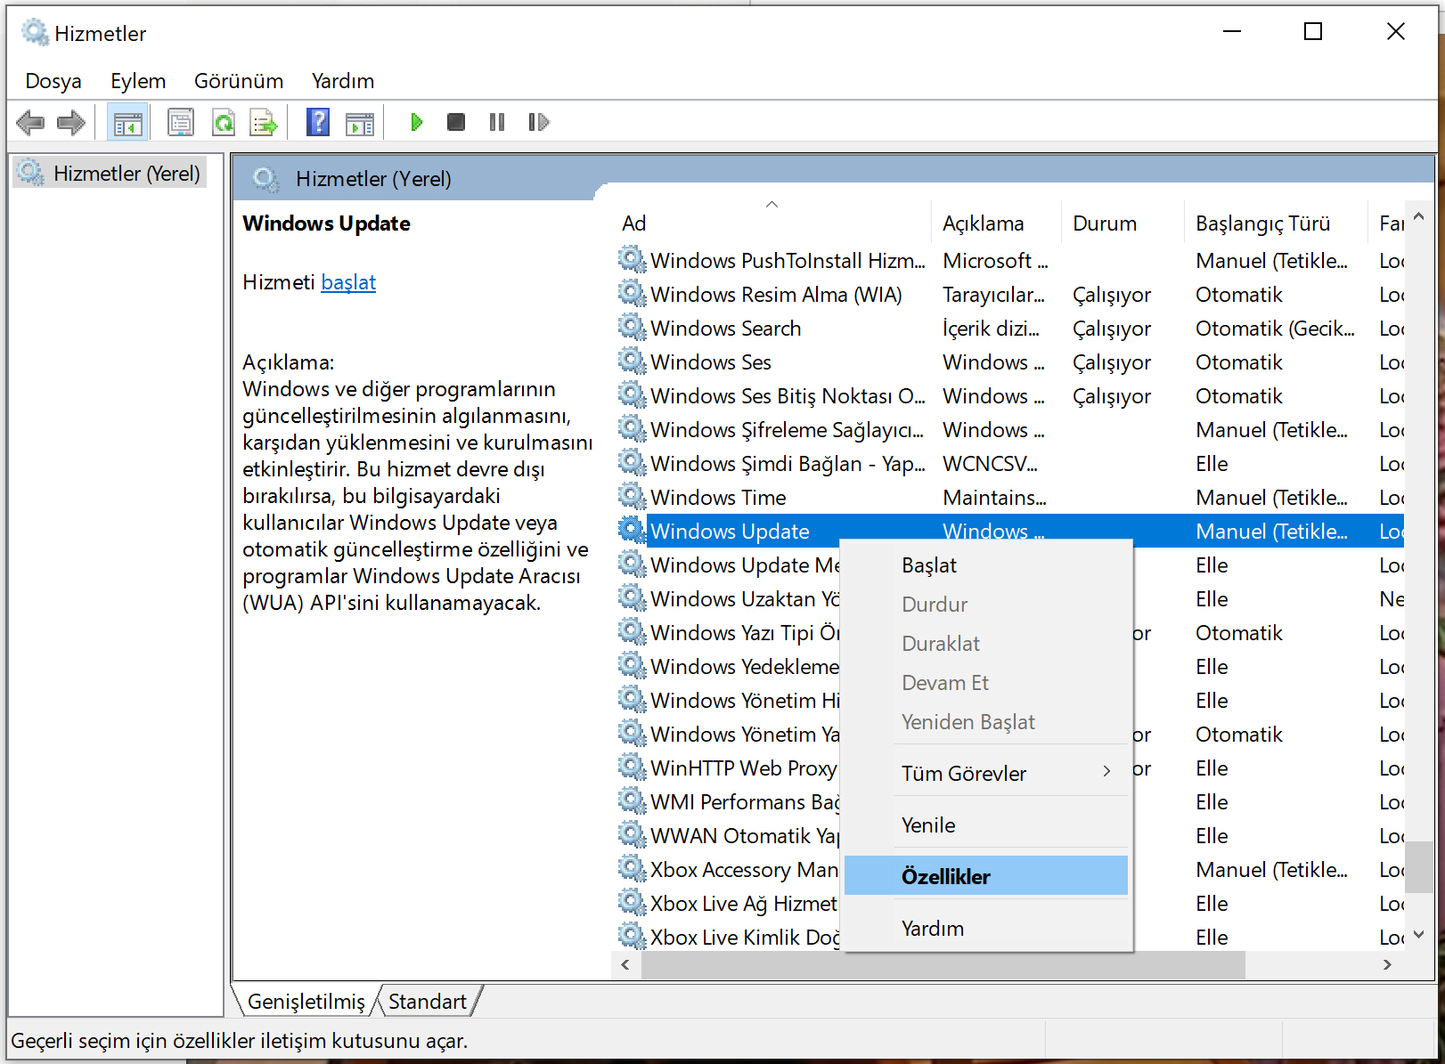
Task: Toggle the action pane with the rightmost view icon
Action: point(360,122)
